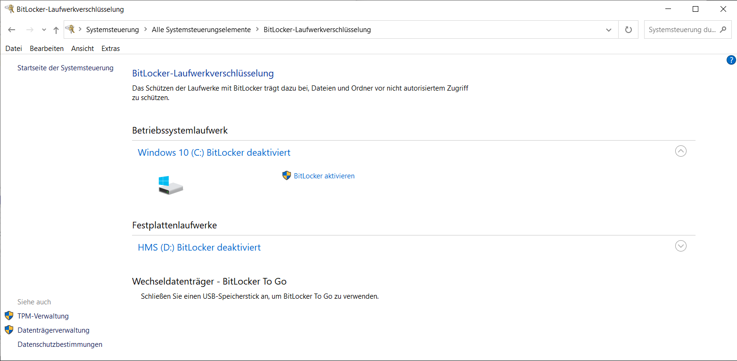Image resolution: width=737 pixels, height=361 pixels.
Task: Click Windows 10 (C:) BitLocker deaktiviert heading
Action: pyautogui.click(x=214, y=152)
